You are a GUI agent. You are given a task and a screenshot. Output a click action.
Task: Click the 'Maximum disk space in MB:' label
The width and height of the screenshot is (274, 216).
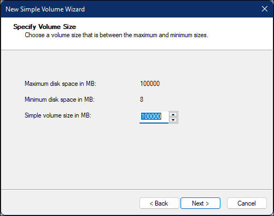click(x=60, y=84)
